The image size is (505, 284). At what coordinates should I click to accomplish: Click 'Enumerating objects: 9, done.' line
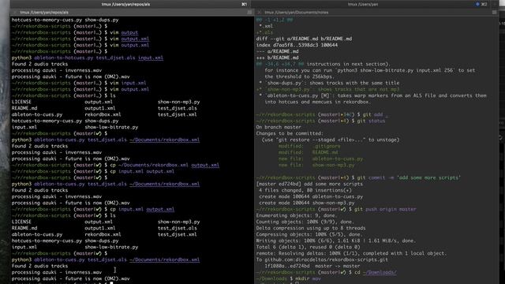tap(297, 215)
